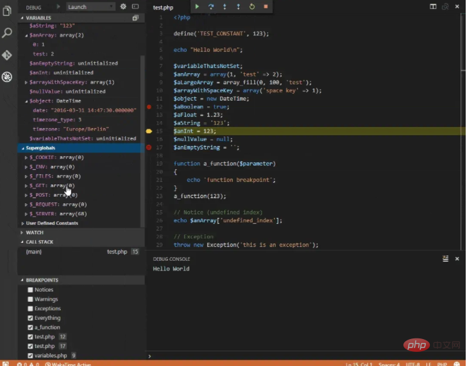Click the Step Into debug arrow
This screenshot has height=366, width=467.
tap(225, 6)
